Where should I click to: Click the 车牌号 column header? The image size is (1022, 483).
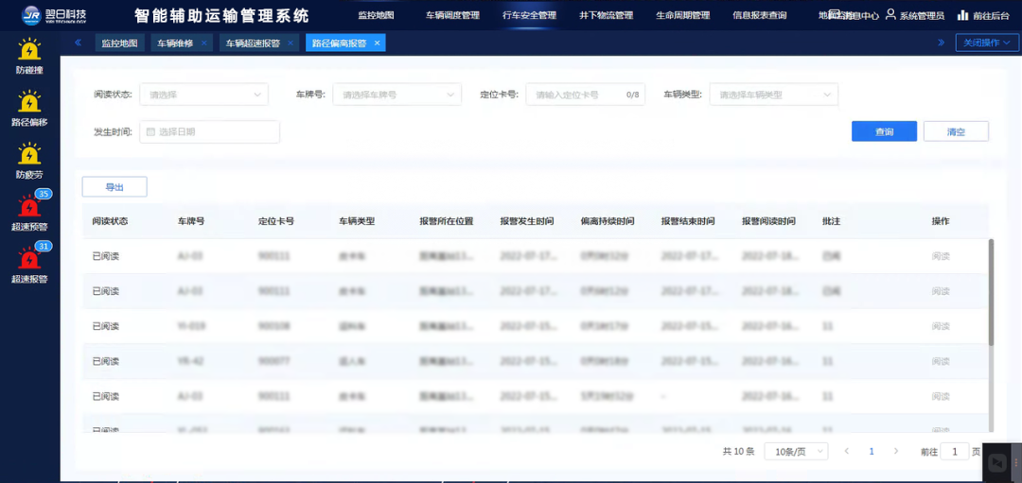191,221
